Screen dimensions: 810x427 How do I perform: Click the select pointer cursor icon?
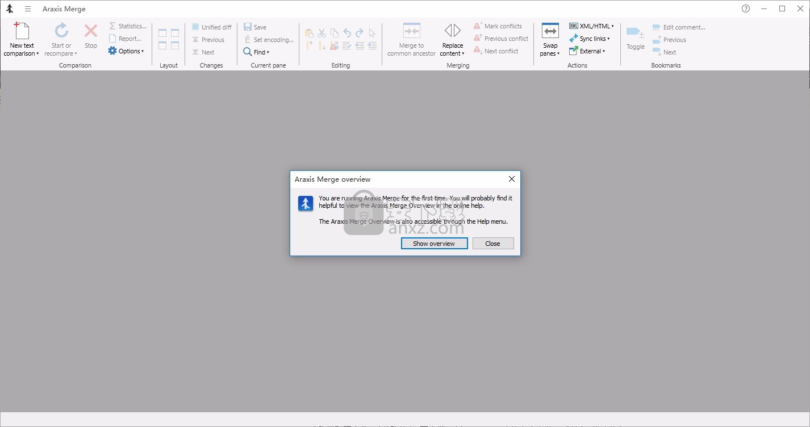372,33
